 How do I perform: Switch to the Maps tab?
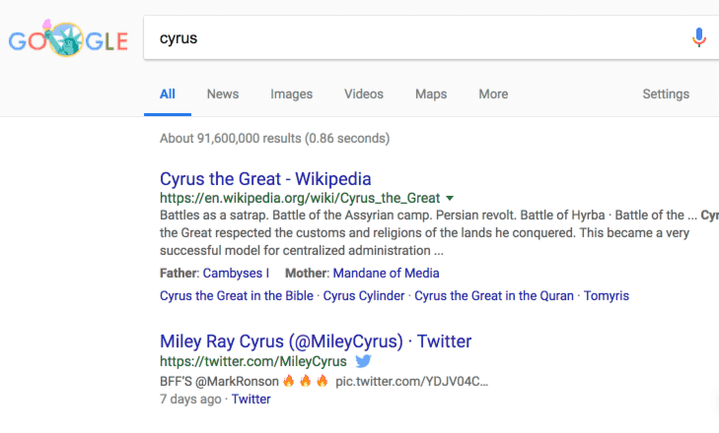[431, 93]
